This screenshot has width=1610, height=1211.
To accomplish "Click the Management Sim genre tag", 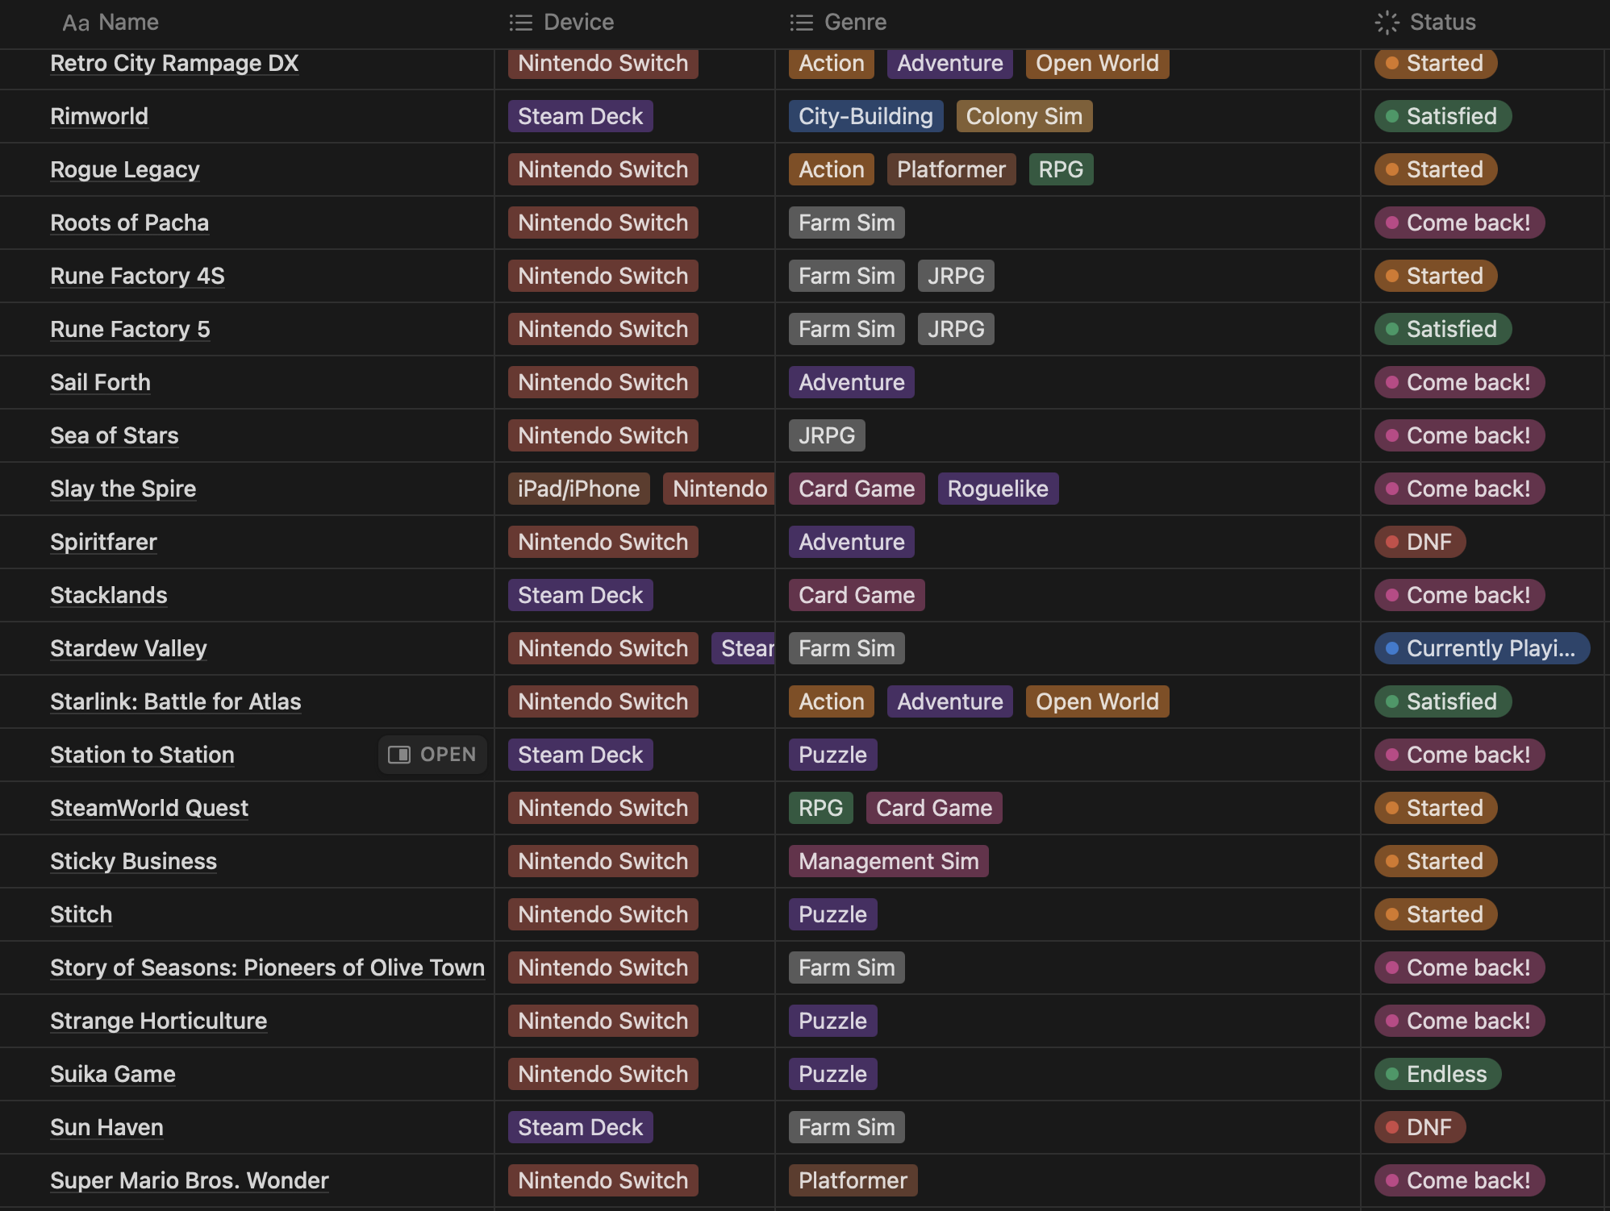I will 888,861.
